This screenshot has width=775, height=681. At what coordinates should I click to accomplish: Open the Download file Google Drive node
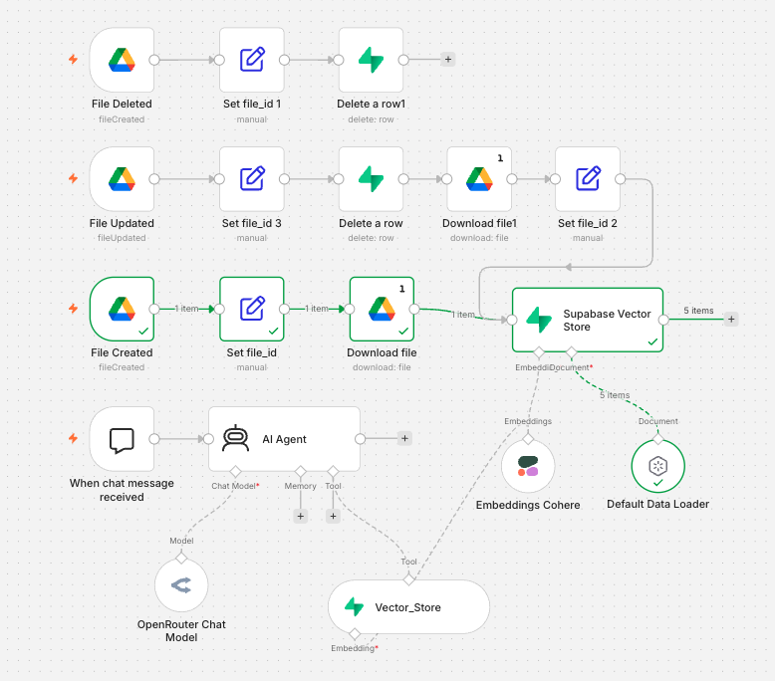382,309
